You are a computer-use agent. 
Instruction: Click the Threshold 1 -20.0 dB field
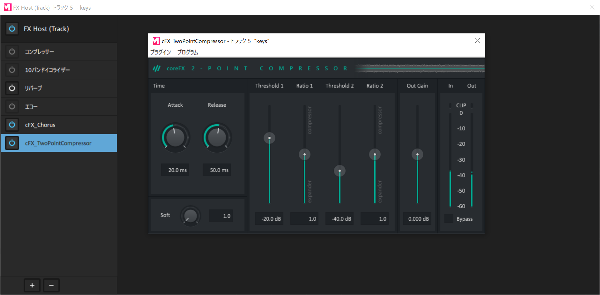click(x=269, y=219)
